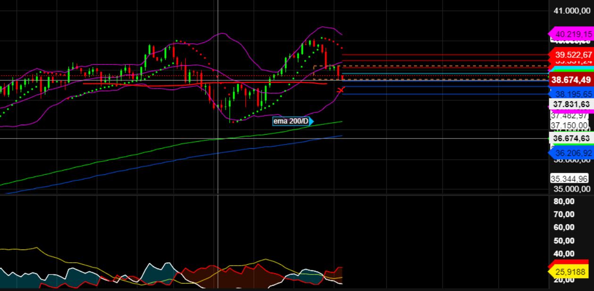Toggle visibility of the 36.674,63 level tag
The image size is (594, 291).
tap(570, 139)
